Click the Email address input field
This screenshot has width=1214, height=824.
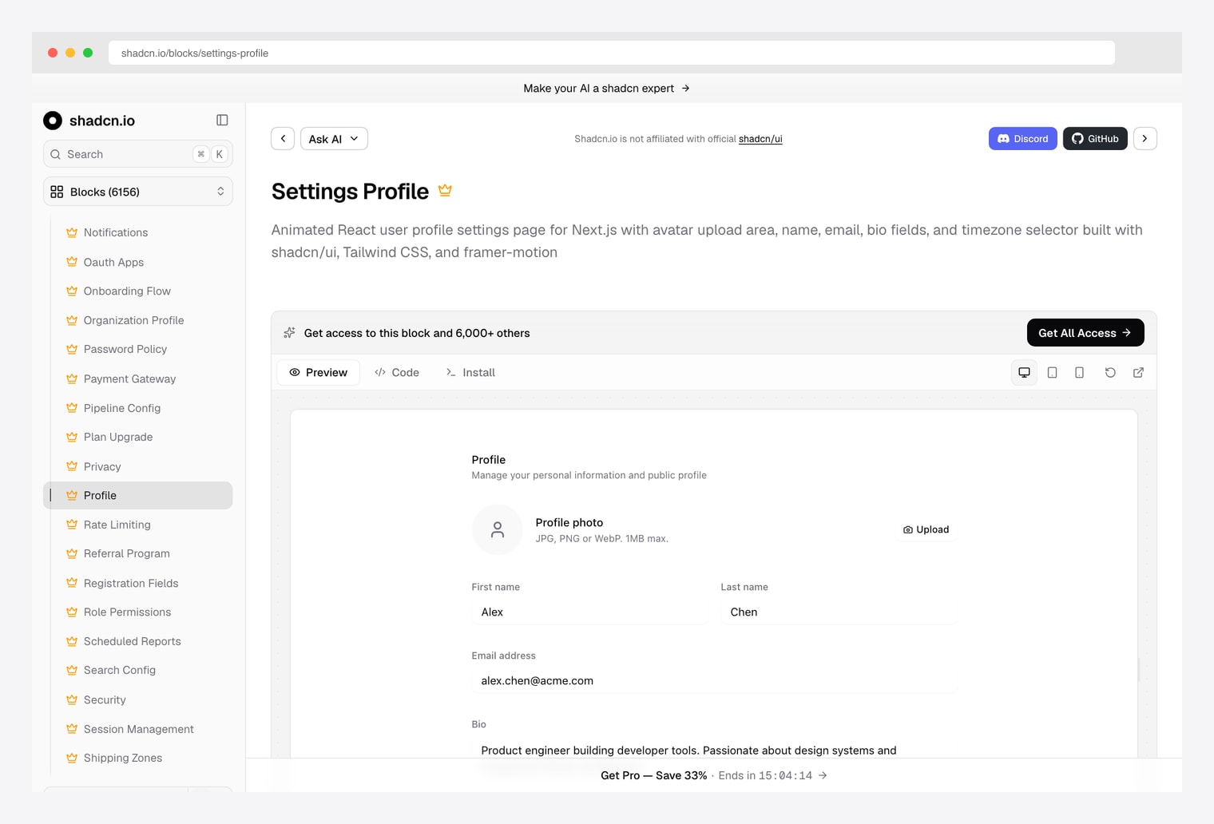714,681
